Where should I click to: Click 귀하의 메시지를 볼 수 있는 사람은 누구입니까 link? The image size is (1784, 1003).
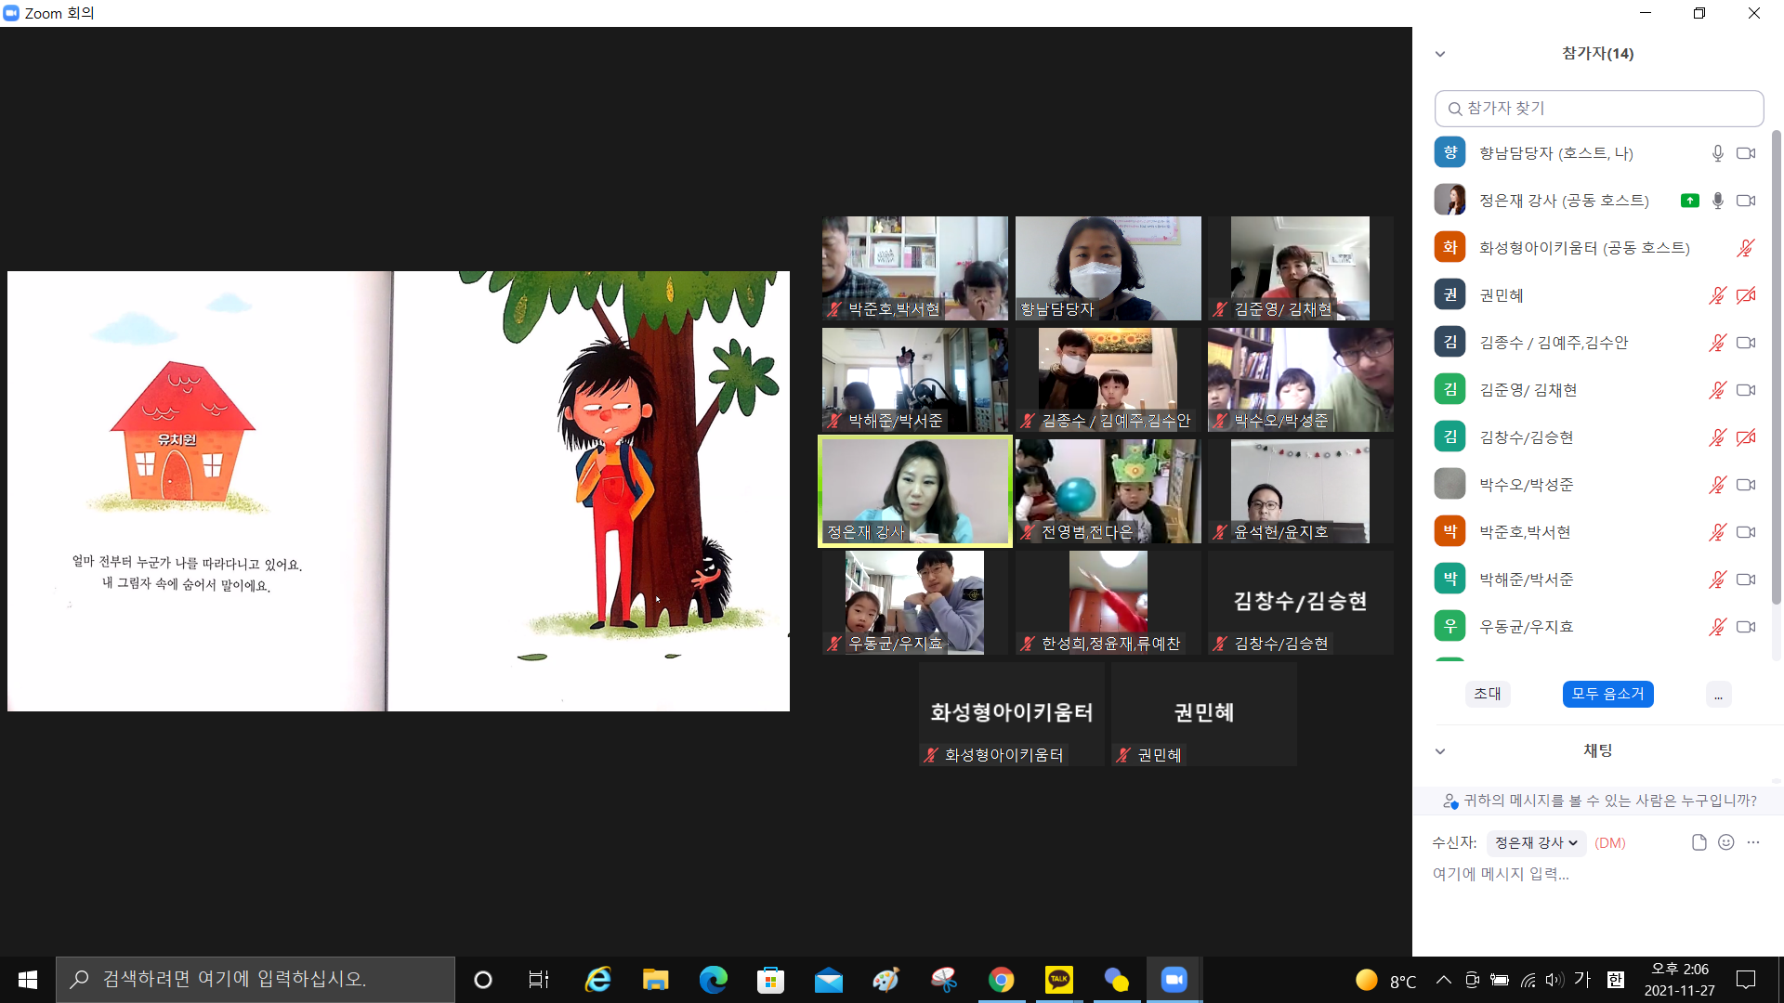click(x=1609, y=801)
